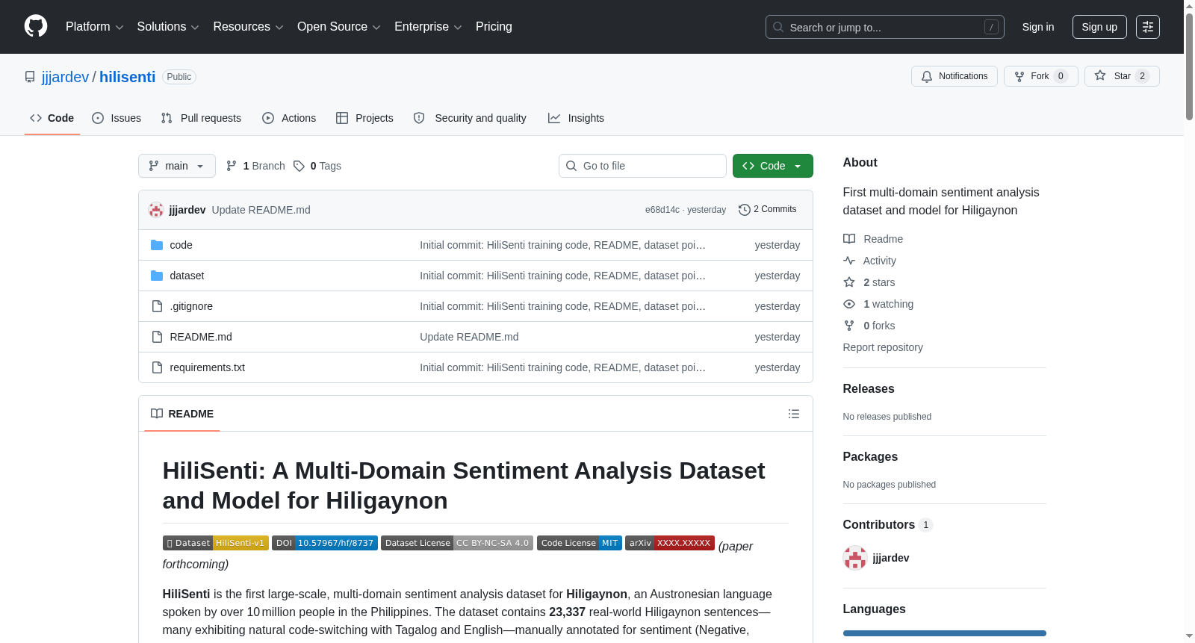Open the Activity link in About
The height and width of the screenshot is (643, 1195).
click(870, 261)
